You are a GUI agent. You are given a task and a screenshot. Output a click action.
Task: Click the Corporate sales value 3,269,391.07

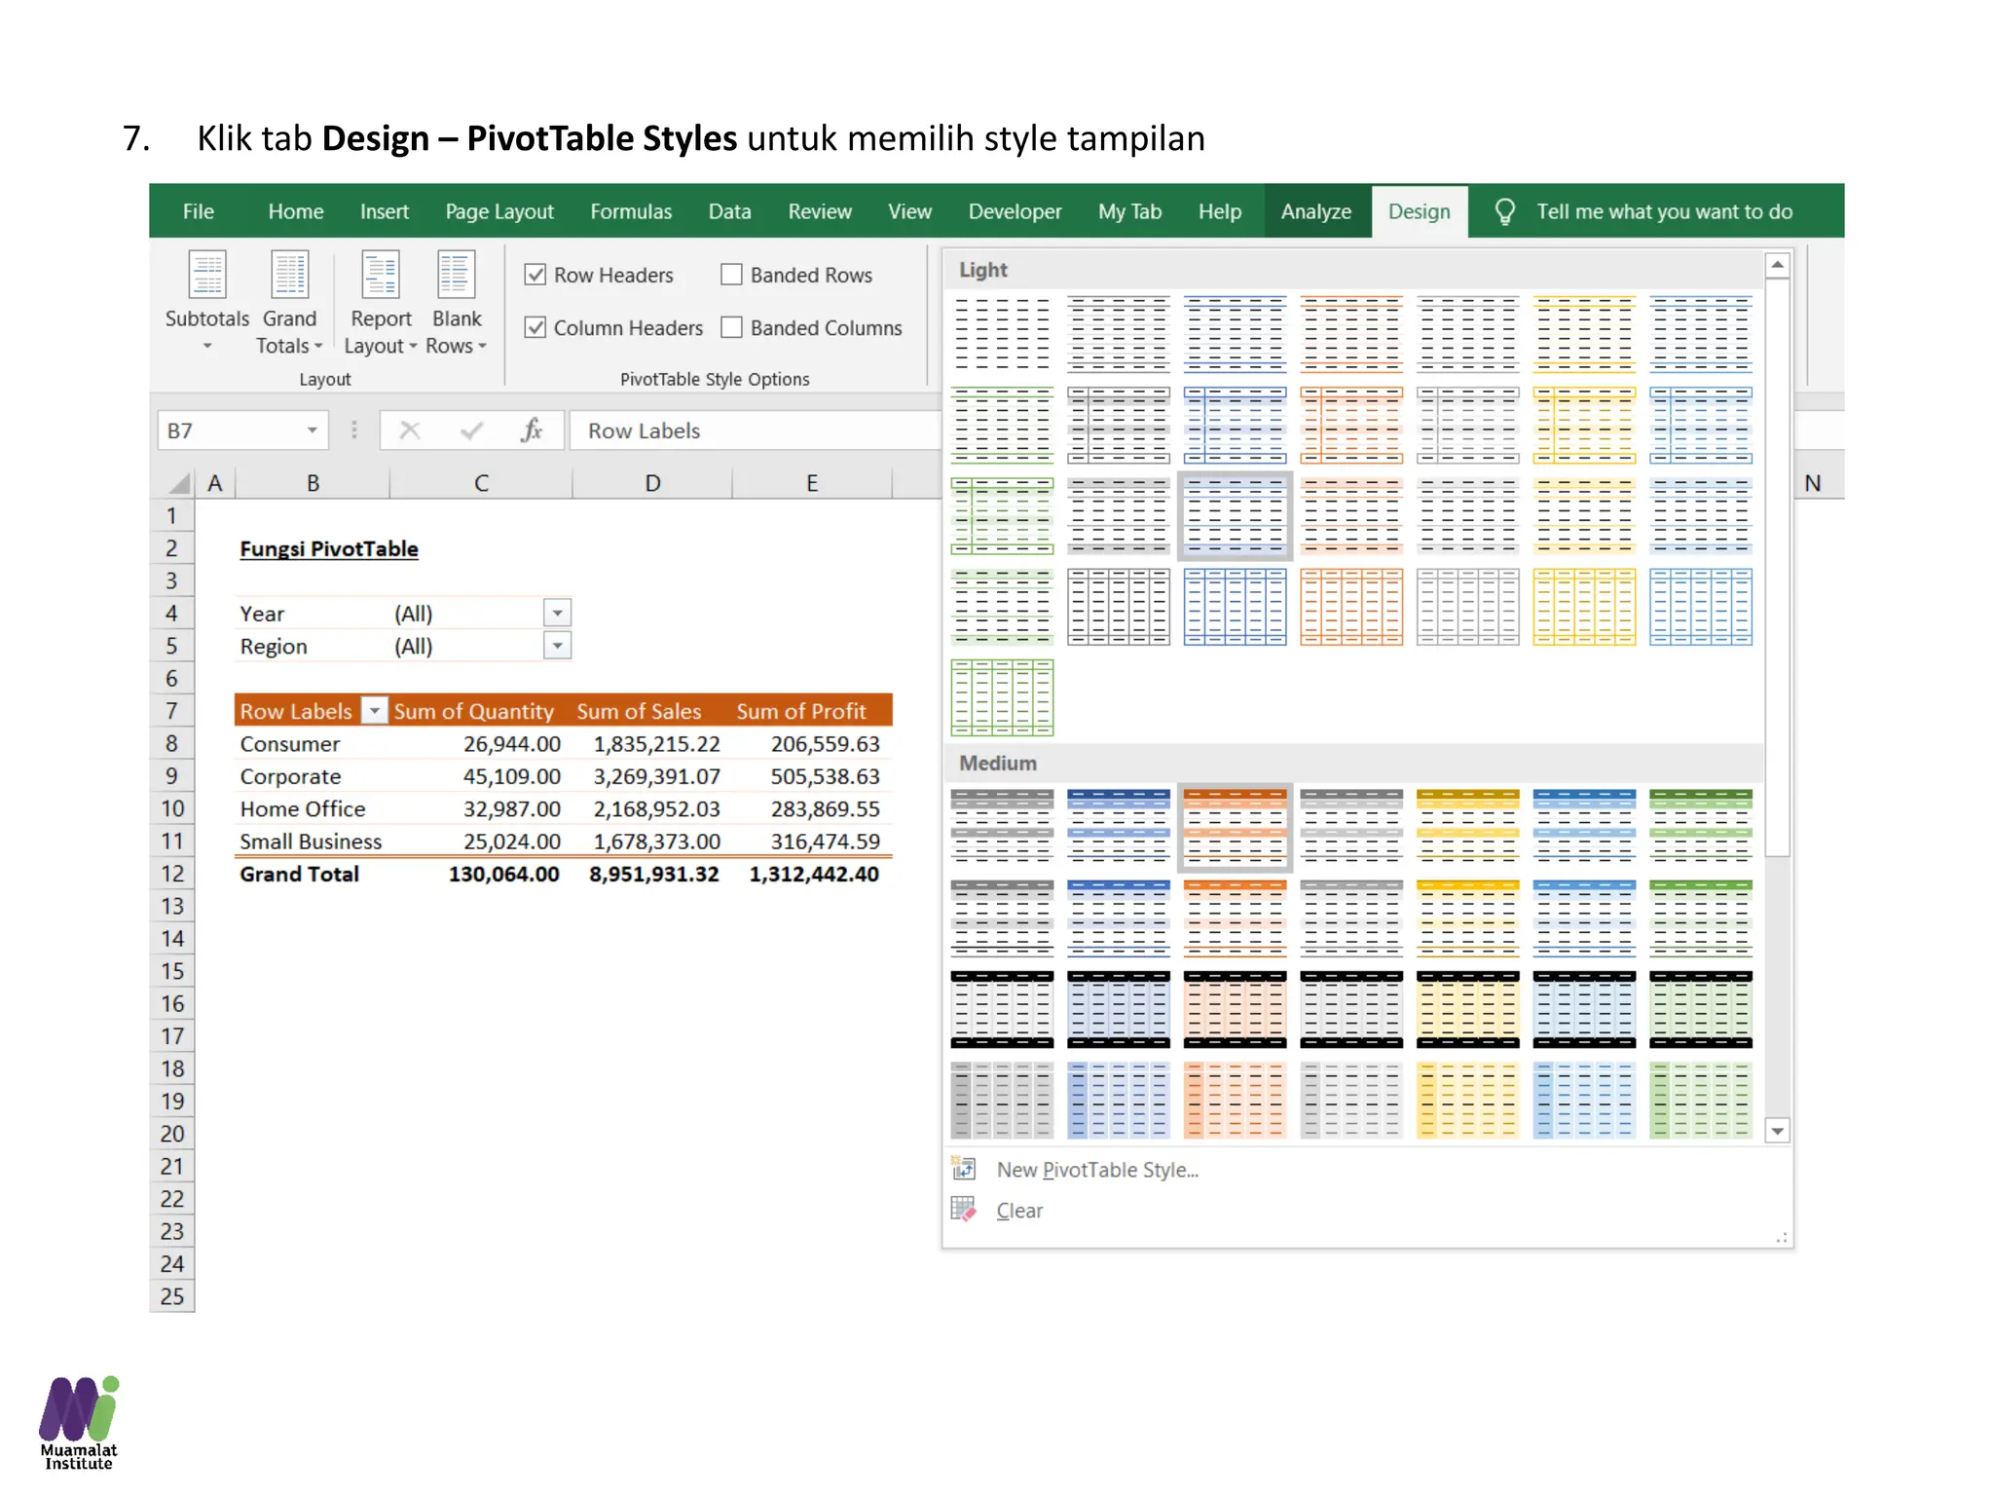point(652,776)
